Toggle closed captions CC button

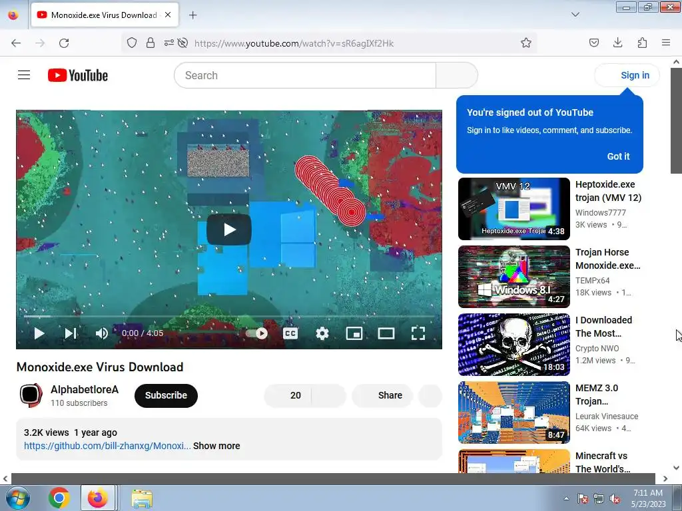[x=290, y=333]
